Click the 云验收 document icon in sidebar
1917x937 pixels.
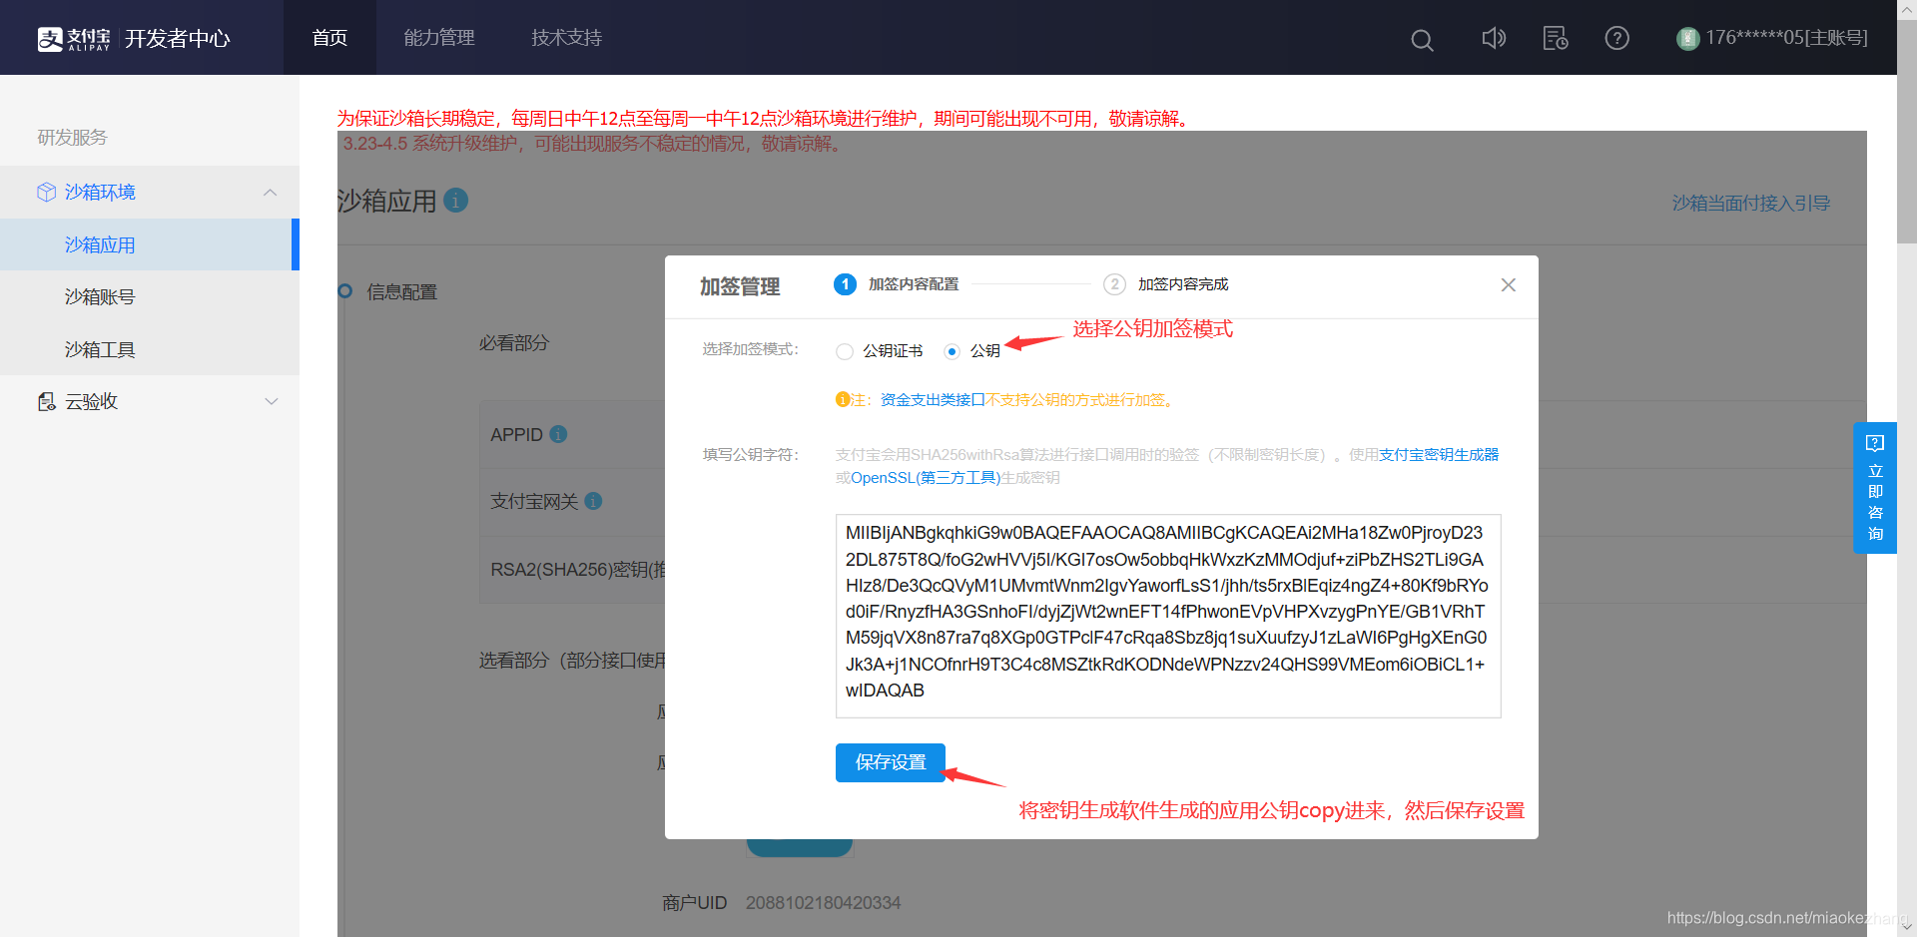pos(46,401)
